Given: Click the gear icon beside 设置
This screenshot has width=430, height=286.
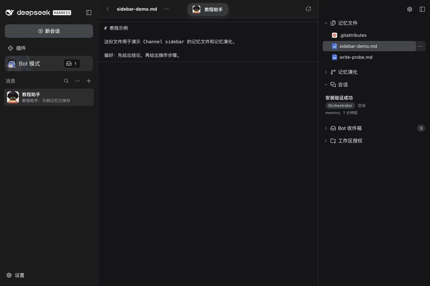Looking at the screenshot, I should 9,275.
